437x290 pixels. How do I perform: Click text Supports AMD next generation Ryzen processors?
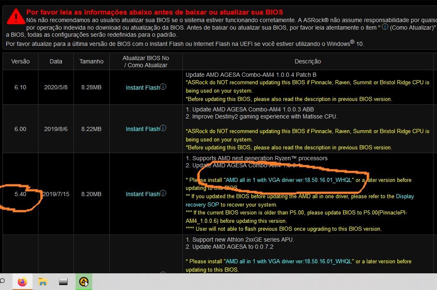pyautogui.click(x=260, y=158)
